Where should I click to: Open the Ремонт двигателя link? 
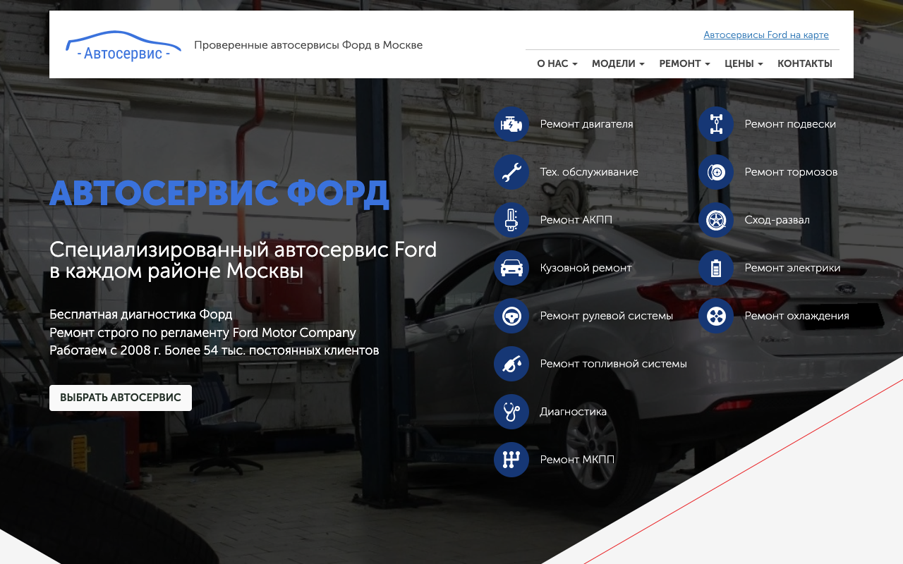click(586, 124)
